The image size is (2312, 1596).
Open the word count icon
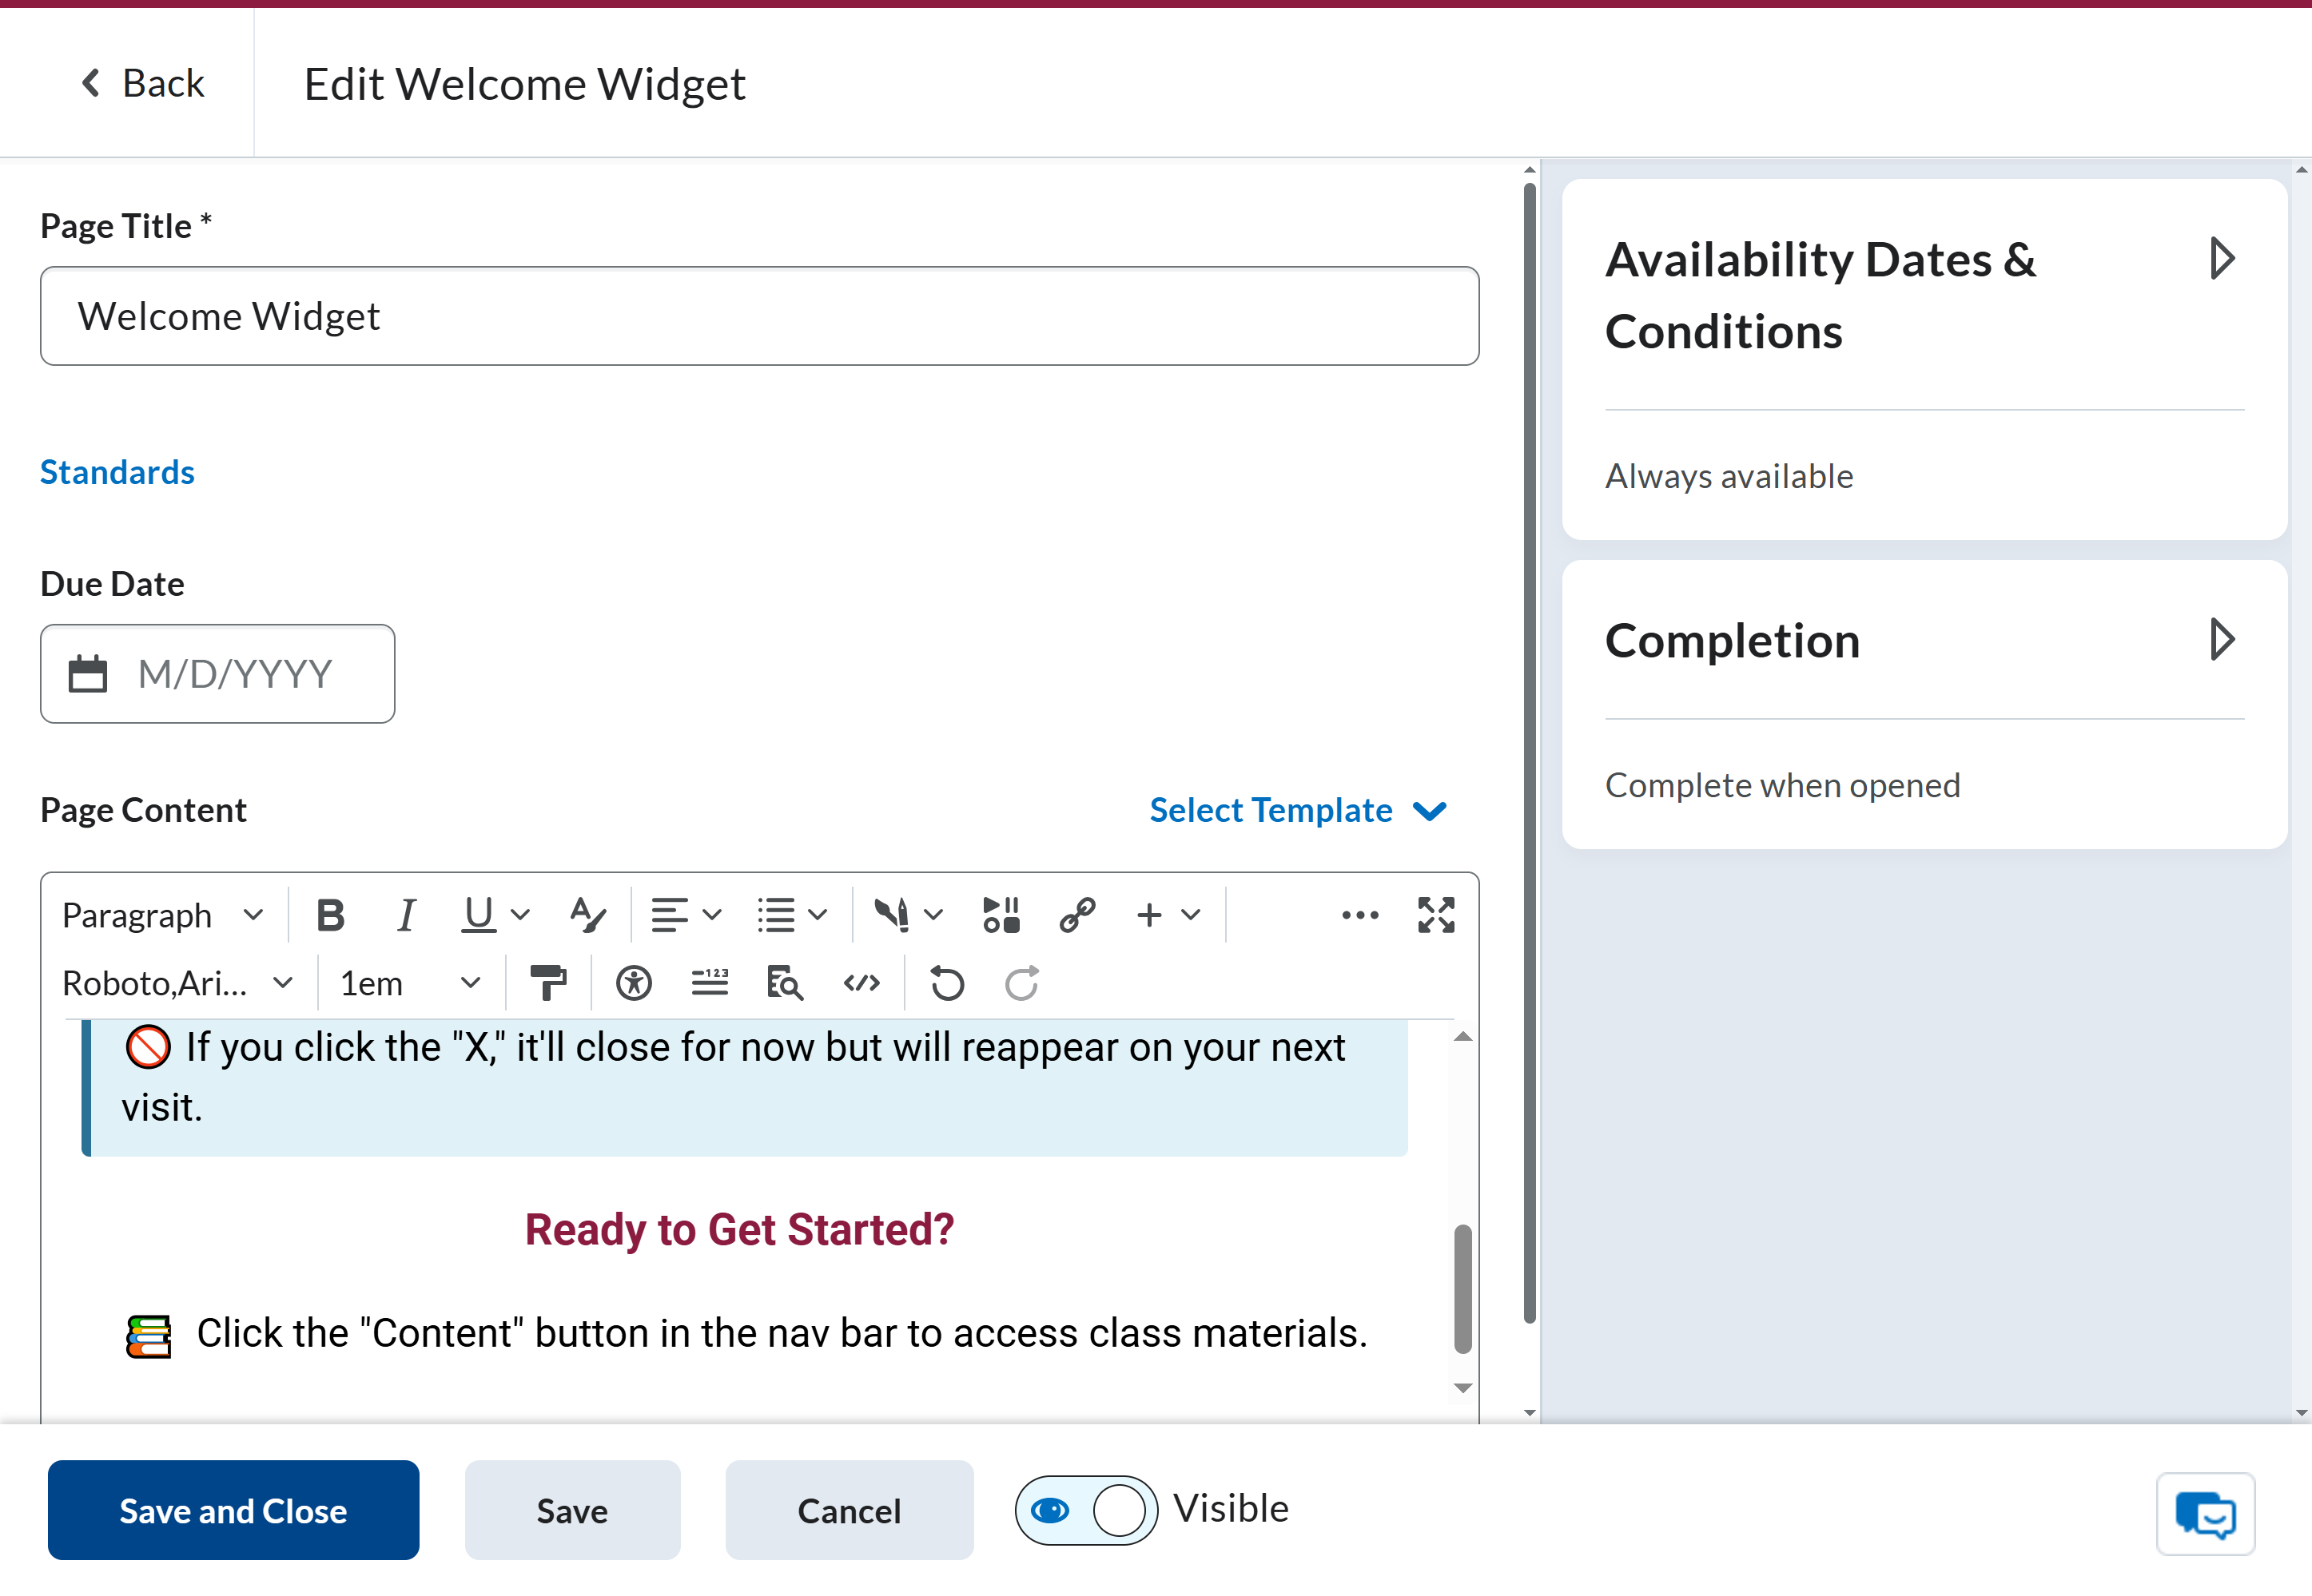(710, 983)
